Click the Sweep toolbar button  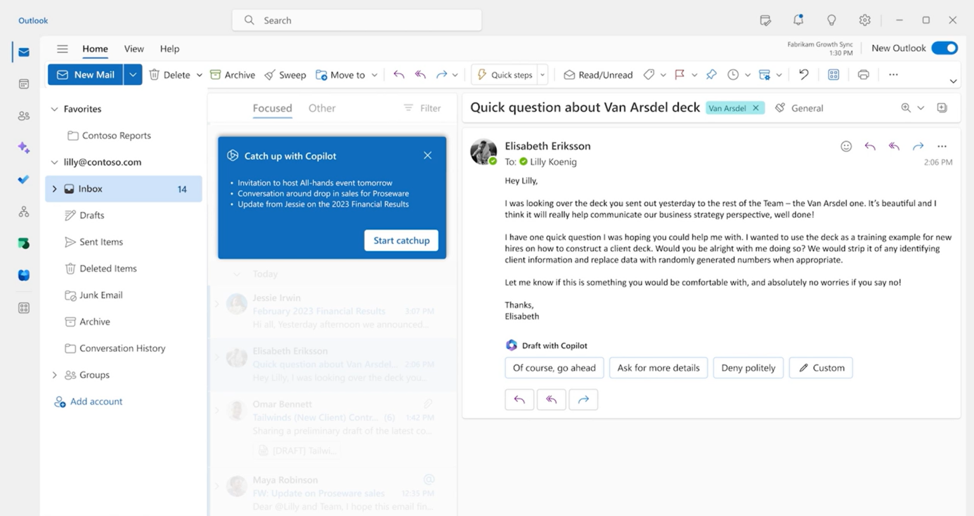click(x=285, y=75)
